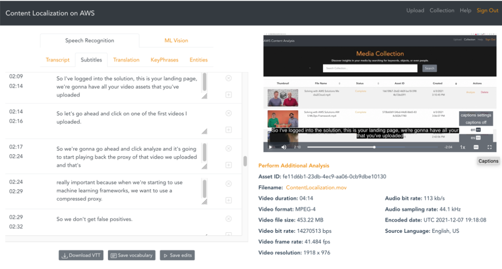This screenshot has width=502, height=269.
Task: Click Sign Out
Action: pos(487,11)
